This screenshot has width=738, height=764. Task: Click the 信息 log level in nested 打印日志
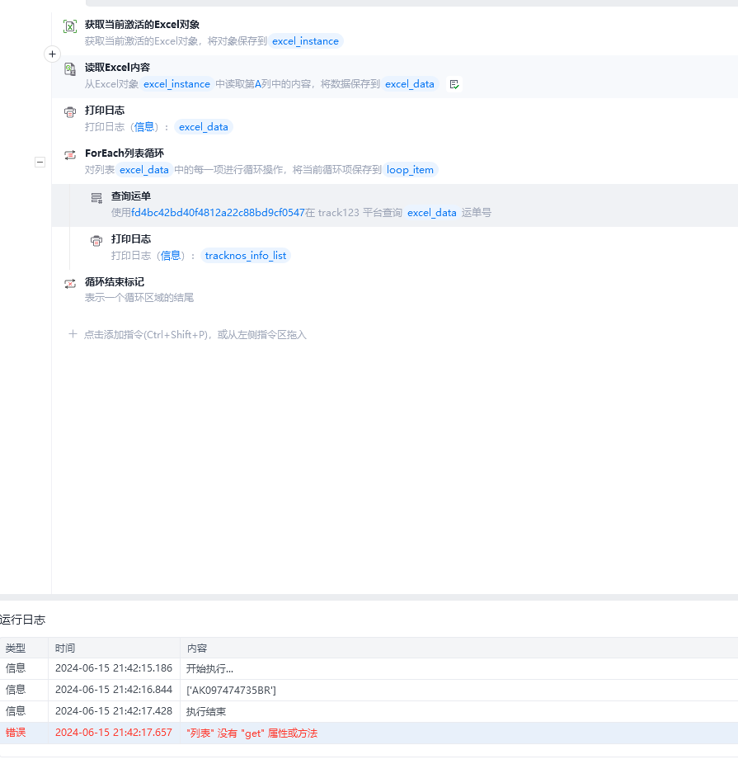point(171,256)
